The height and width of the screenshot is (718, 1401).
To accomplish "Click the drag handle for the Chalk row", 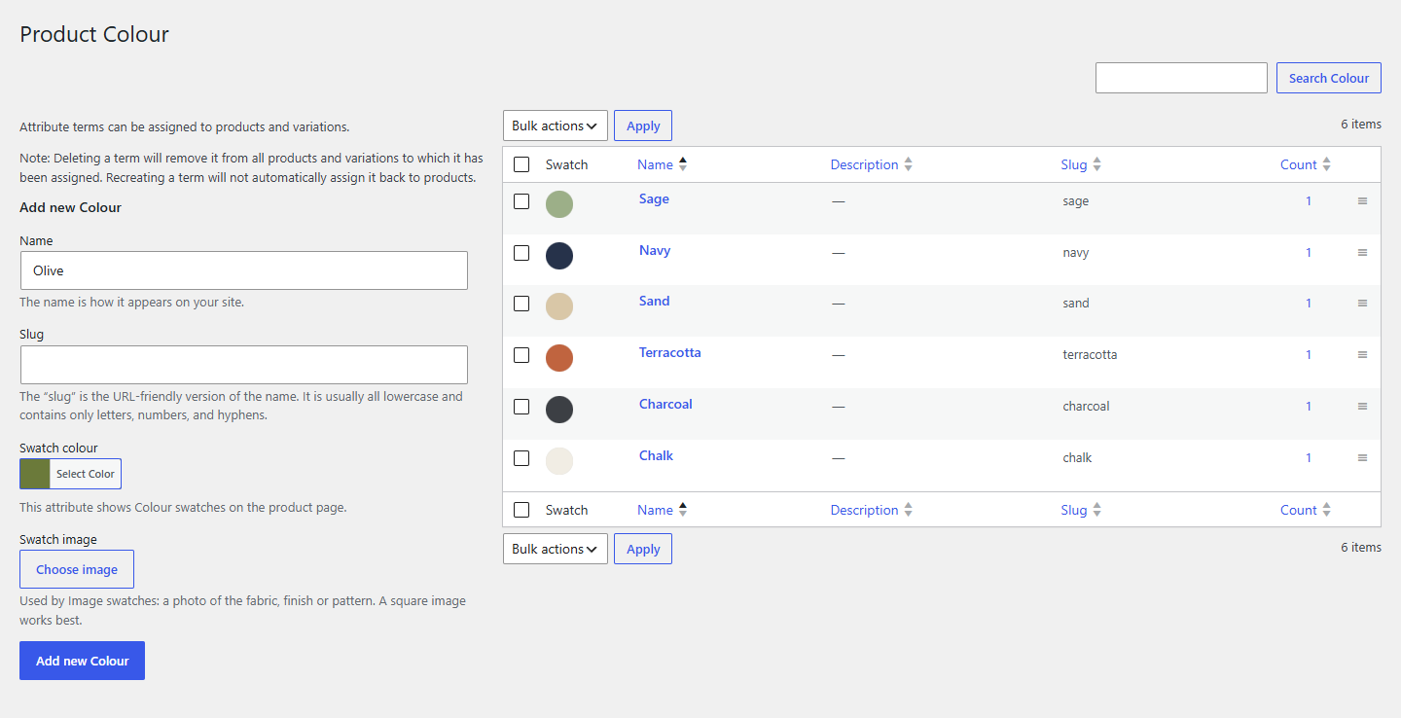I will tap(1362, 458).
